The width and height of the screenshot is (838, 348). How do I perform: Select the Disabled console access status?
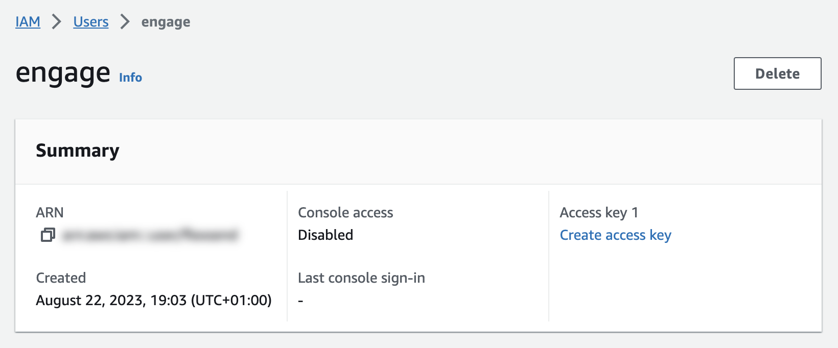coord(325,235)
